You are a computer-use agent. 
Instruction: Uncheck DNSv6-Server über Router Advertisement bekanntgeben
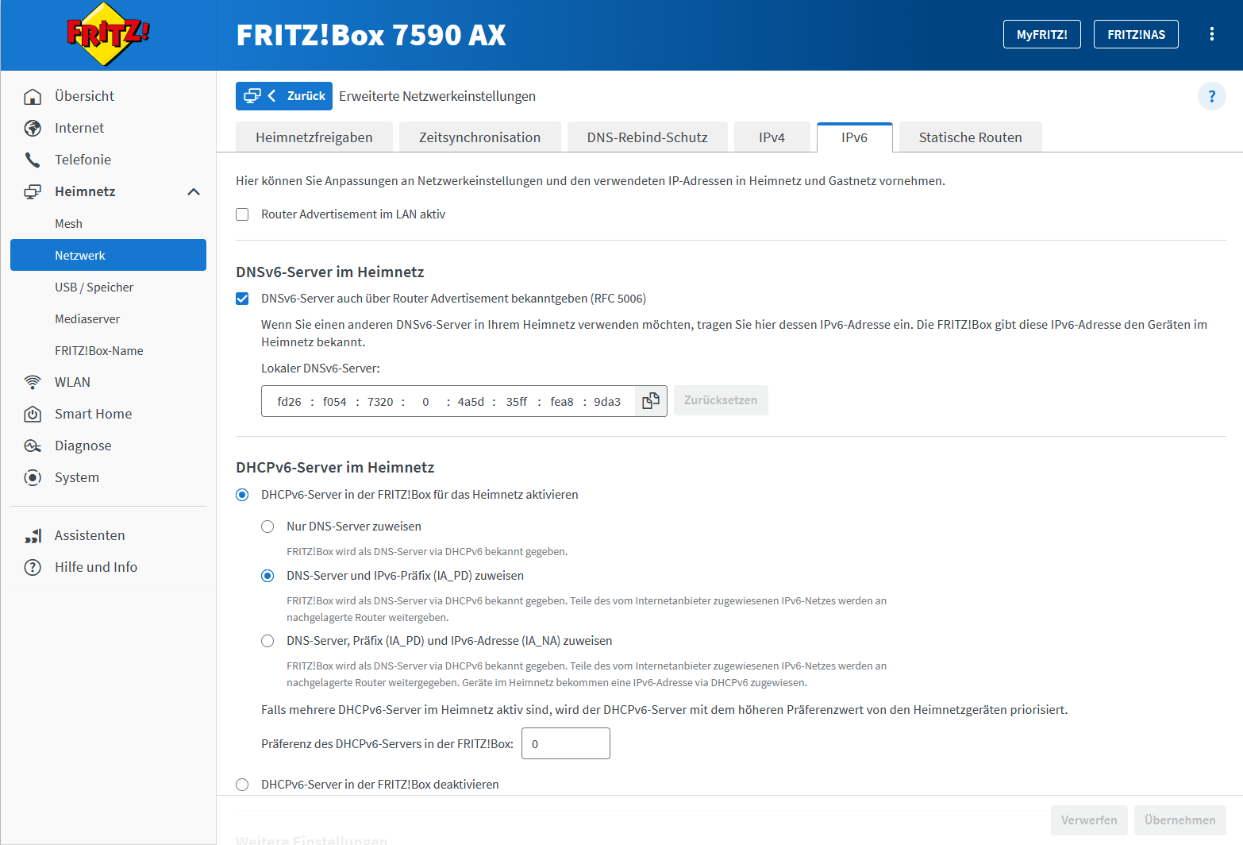point(242,299)
